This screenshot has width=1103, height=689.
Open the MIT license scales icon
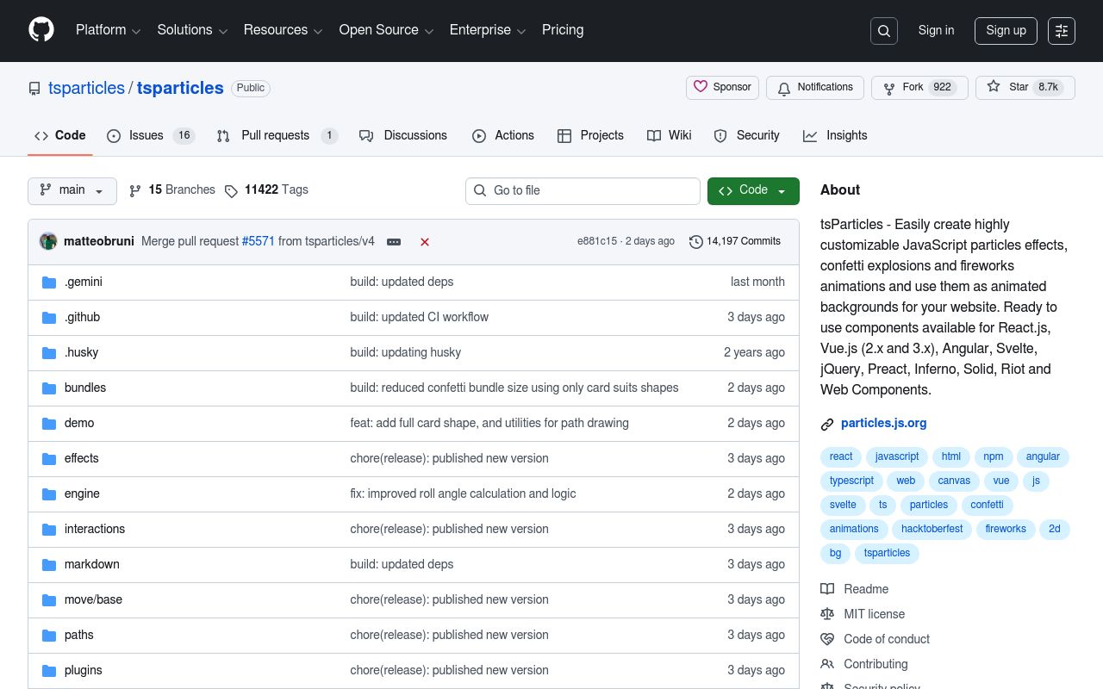tap(827, 614)
